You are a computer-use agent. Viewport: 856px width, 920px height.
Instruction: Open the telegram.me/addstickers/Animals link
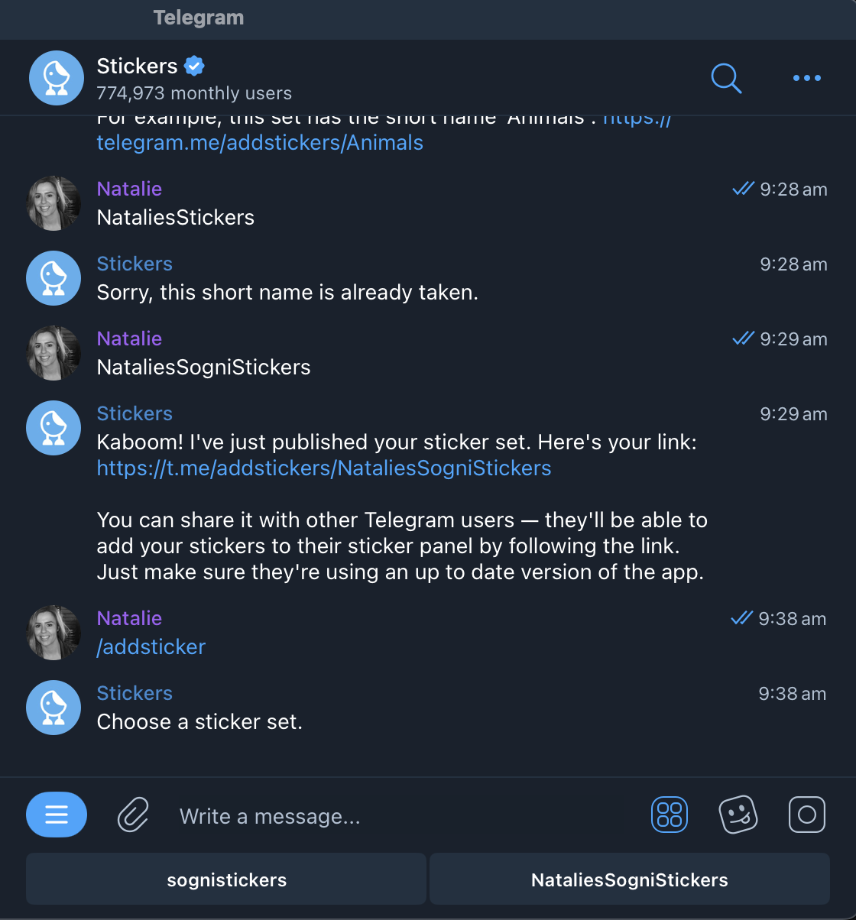(x=260, y=142)
